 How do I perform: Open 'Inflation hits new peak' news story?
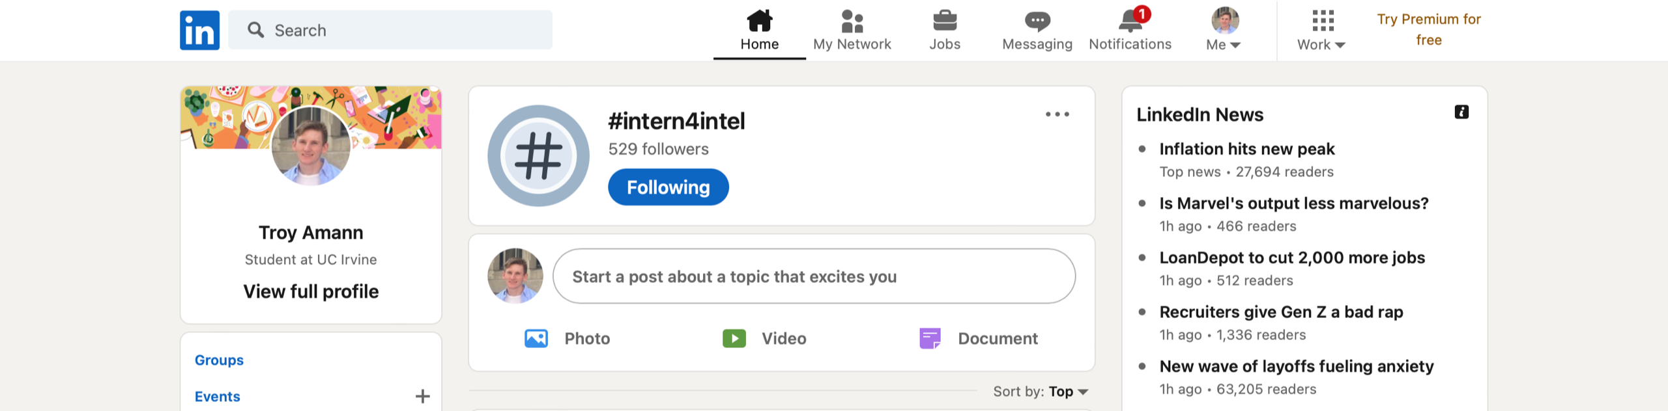(x=1246, y=149)
